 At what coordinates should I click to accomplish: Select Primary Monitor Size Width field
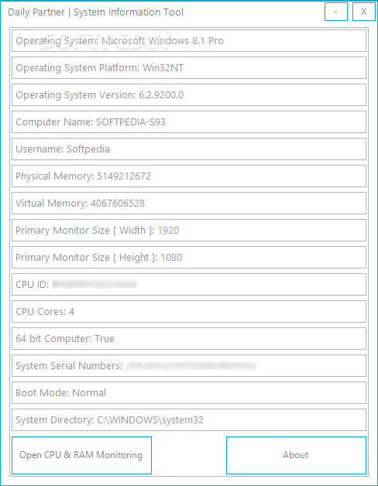click(189, 231)
